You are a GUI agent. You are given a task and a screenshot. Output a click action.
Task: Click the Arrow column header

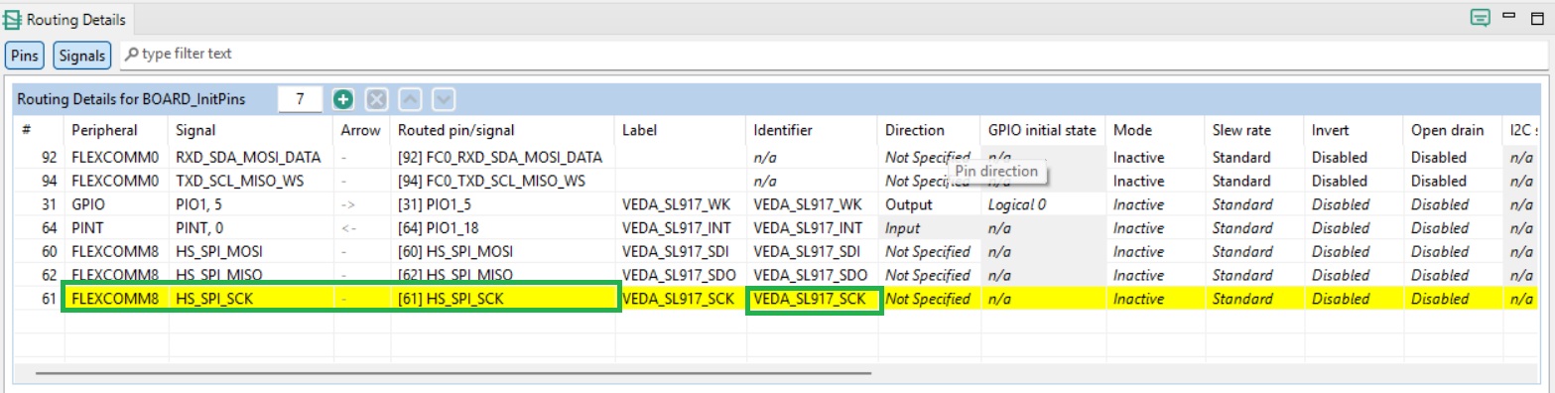pyautogui.click(x=361, y=130)
